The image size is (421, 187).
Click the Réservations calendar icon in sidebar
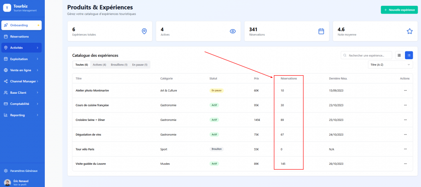tap(6, 37)
